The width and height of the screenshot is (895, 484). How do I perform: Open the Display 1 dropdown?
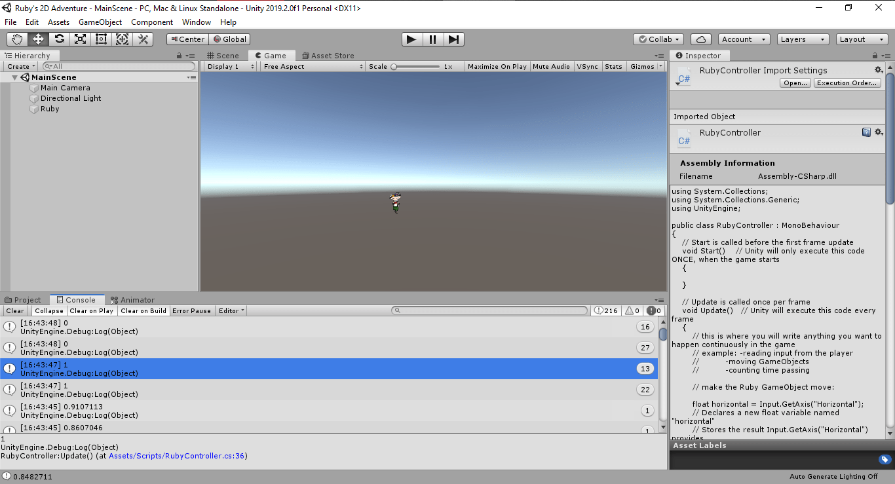point(231,66)
